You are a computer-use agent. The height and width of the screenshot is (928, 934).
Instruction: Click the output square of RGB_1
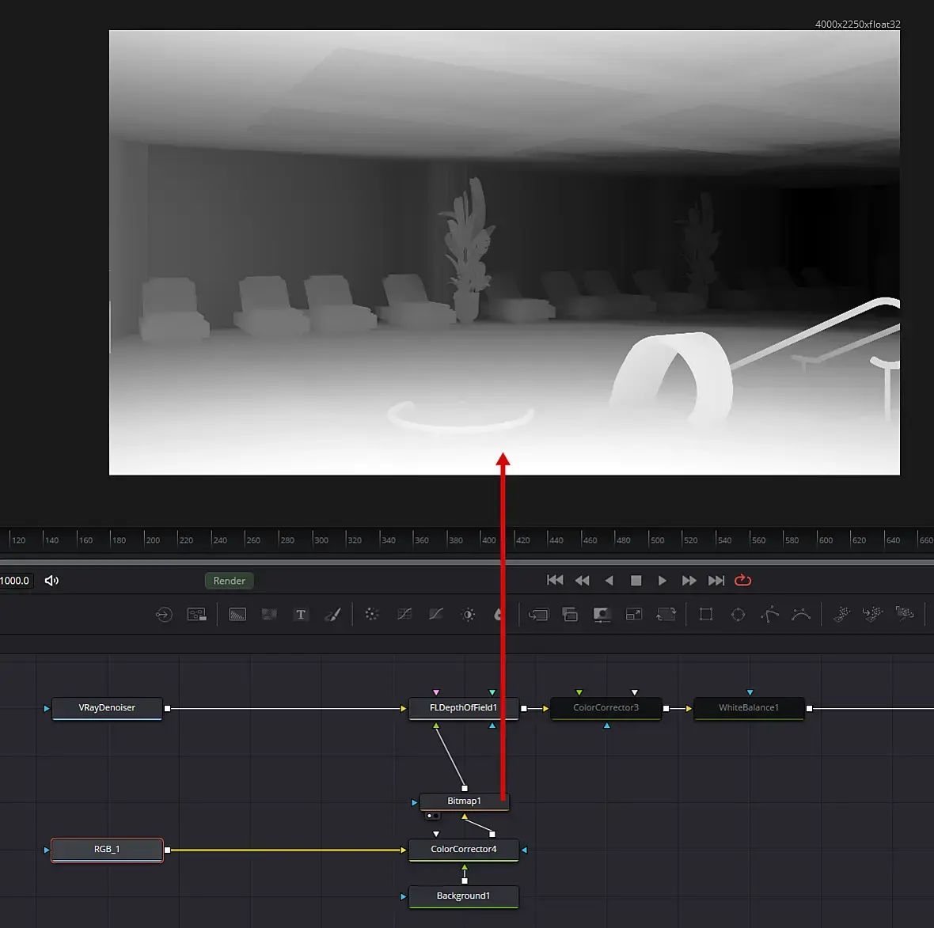(x=167, y=850)
